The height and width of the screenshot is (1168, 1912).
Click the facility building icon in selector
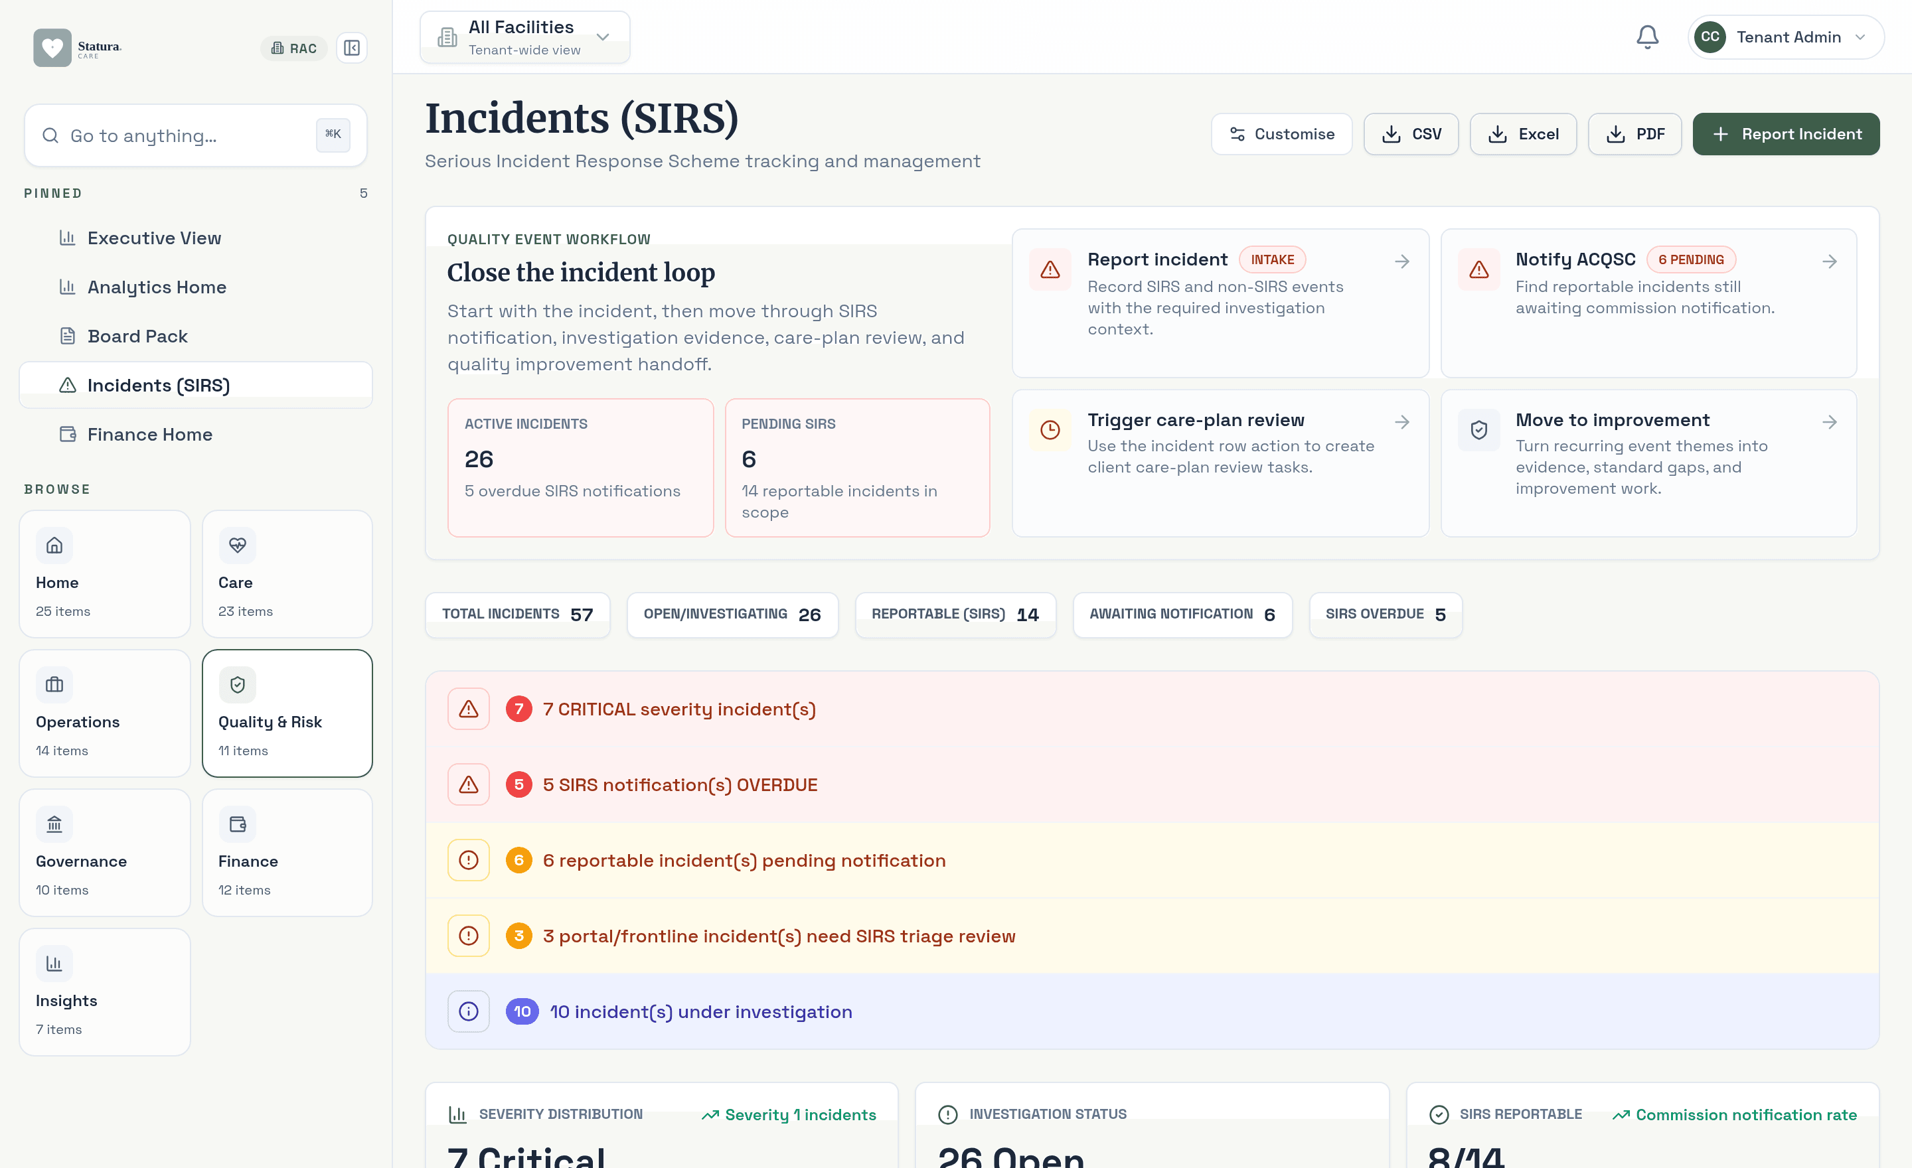coord(447,37)
